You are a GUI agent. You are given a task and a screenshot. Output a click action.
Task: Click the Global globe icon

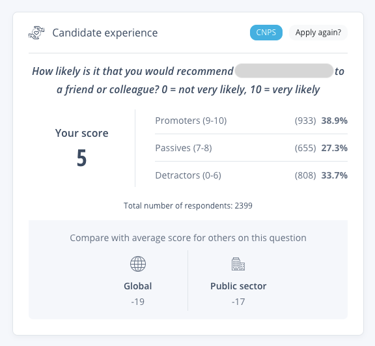(x=138, y=264)
